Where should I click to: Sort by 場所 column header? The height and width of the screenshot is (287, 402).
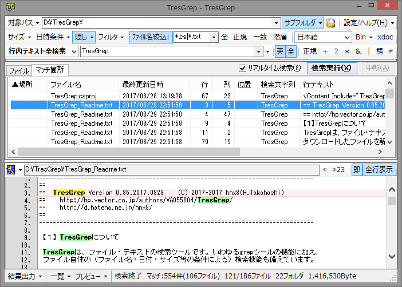(28, 85)
